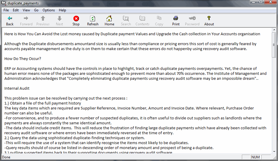Click the vertical scrollbar down arrow

click(274, 152)
